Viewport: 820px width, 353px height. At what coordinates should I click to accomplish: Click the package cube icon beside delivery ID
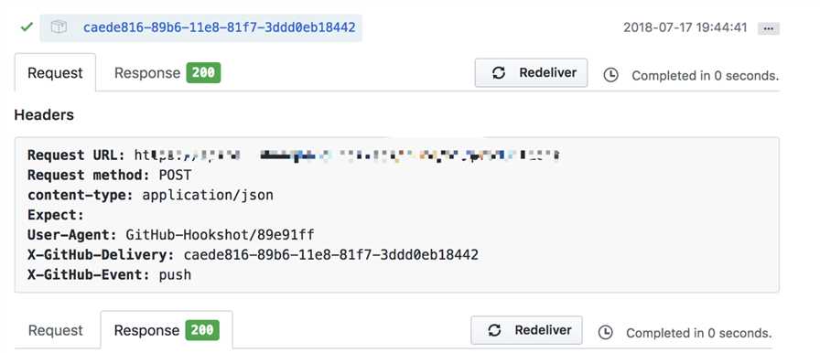coord(59,27)
